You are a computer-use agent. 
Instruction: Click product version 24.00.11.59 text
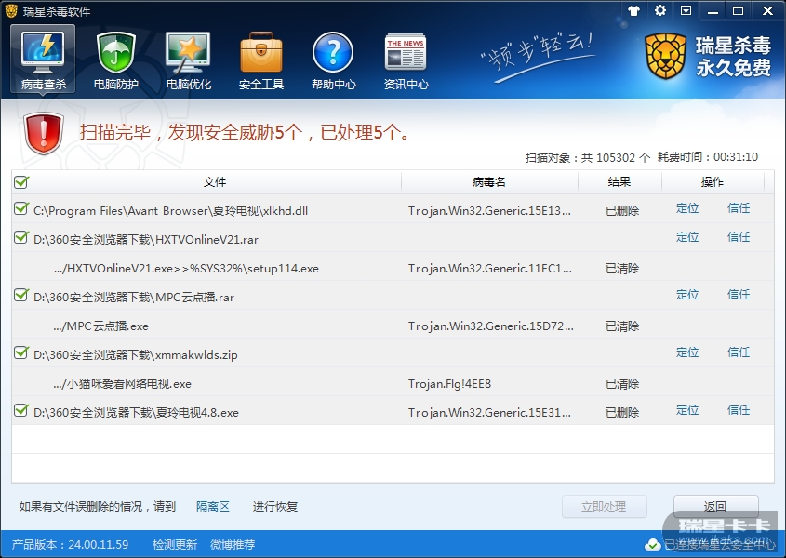[70, 544]
